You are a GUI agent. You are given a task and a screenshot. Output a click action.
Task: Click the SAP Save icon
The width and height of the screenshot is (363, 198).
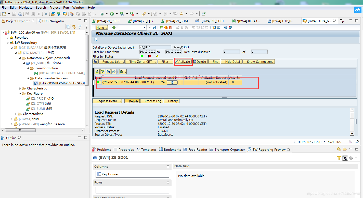154,27
